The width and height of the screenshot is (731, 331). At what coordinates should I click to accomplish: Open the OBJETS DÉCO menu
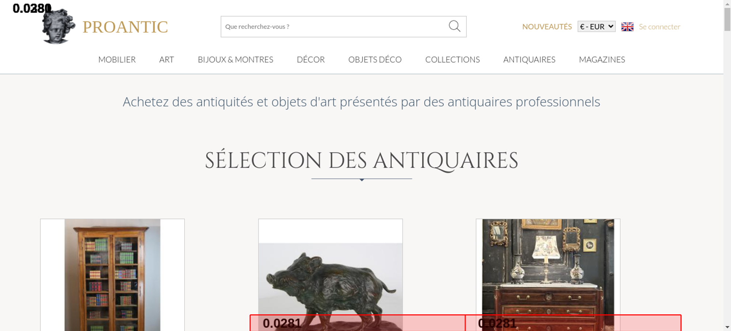click(375, 59)
